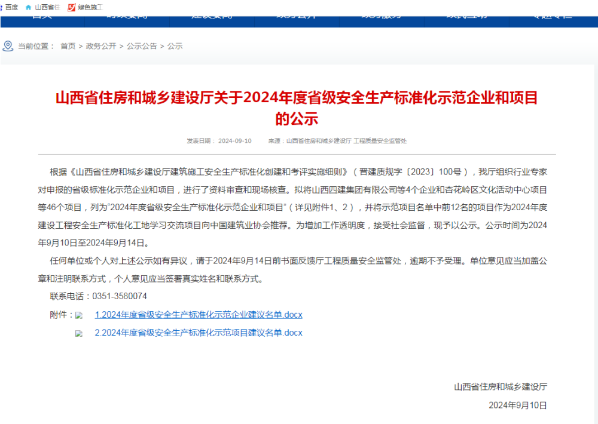Image resolution: width=598 pixels, height=424 pixels.
Task: Click the file icon before the second attachment
Action: click(x=79, y=334)
